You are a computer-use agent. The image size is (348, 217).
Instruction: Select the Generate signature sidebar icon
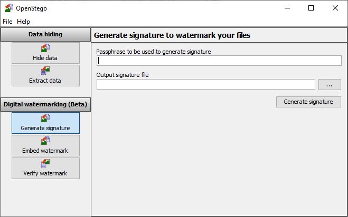click(x=45, y=118)
